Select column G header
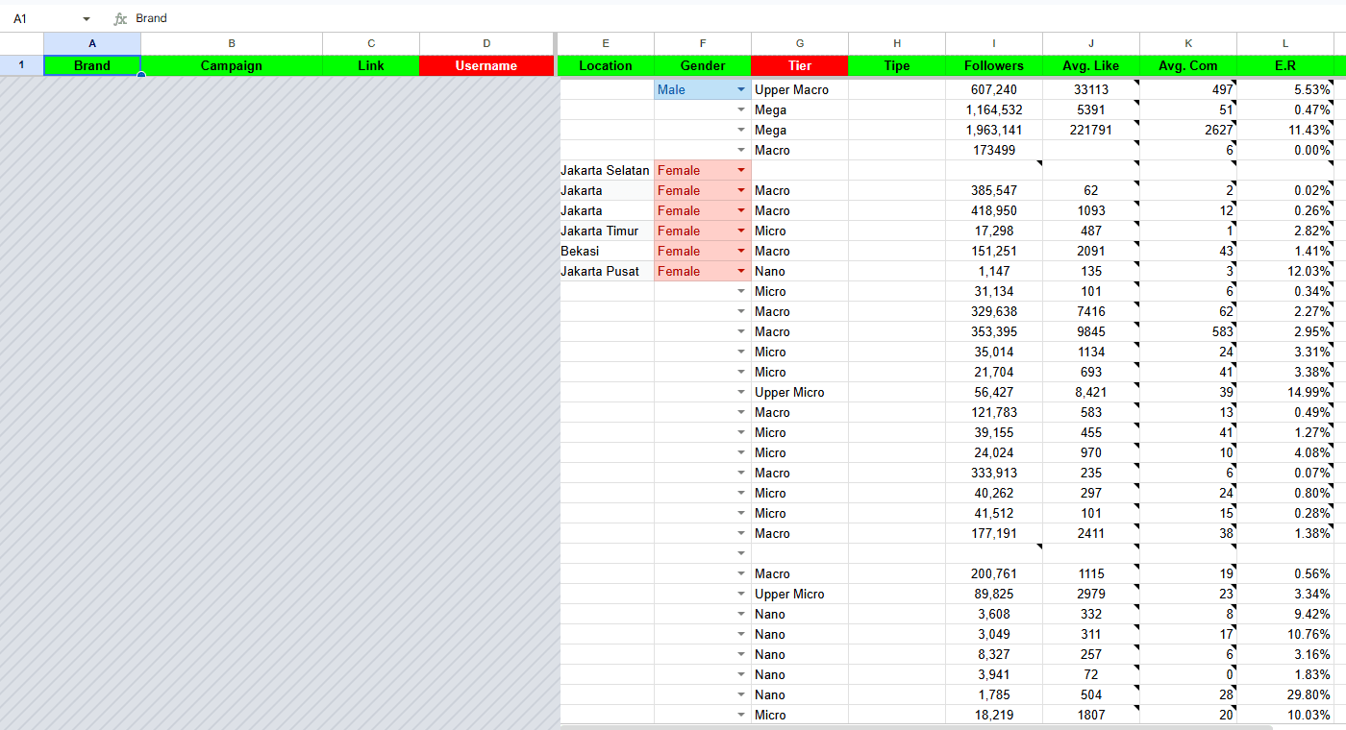This screenshot has width=1346, height=730. point(800,43)
